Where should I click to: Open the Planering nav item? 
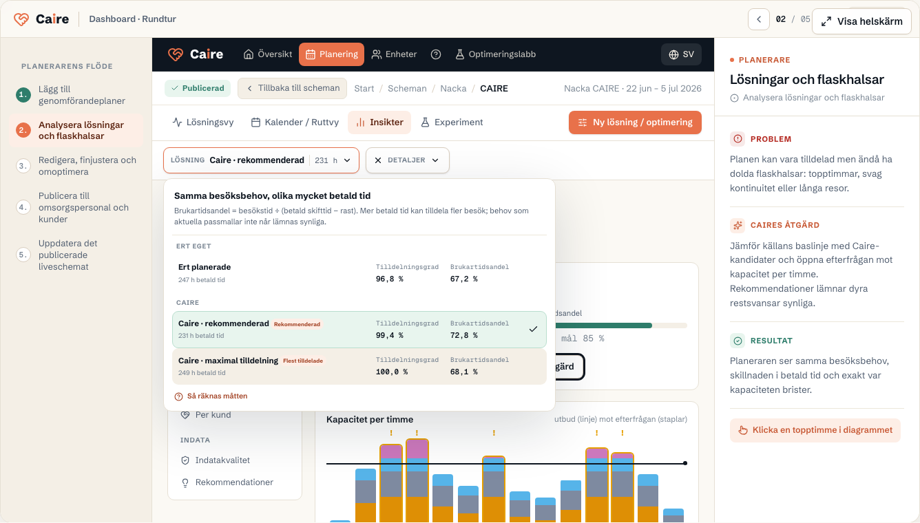331,54
